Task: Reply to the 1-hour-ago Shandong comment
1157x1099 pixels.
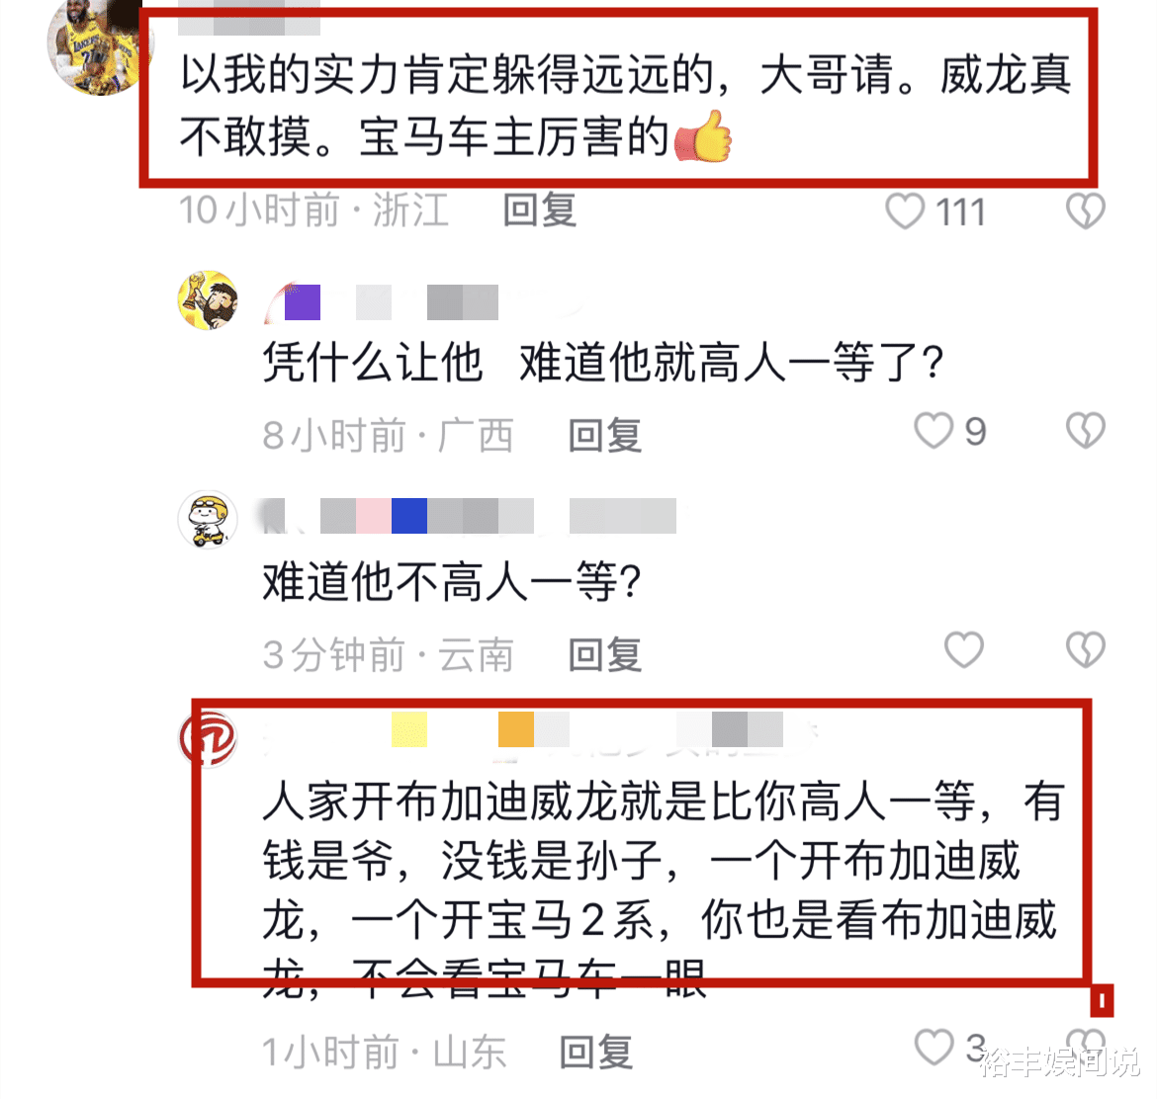Action: pos(595,1052)
